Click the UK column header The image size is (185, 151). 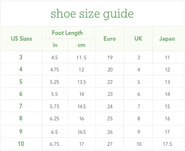[138, 38]
